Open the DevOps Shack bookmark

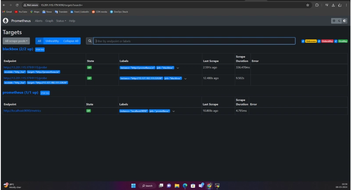point(119,12)
